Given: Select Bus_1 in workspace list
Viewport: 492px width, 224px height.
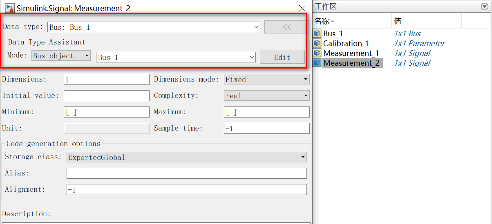Looking at the screenshot, I should pyautogui.click(x=333, y=33).
